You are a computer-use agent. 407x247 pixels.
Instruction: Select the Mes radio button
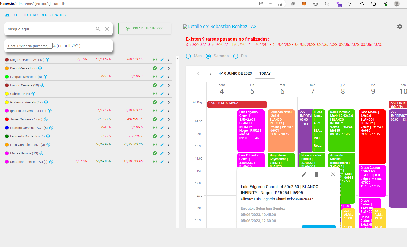tap(188, 56)
